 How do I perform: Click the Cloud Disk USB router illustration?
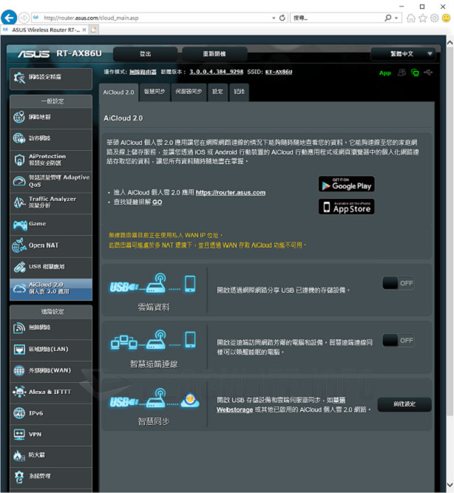[153, 284]
